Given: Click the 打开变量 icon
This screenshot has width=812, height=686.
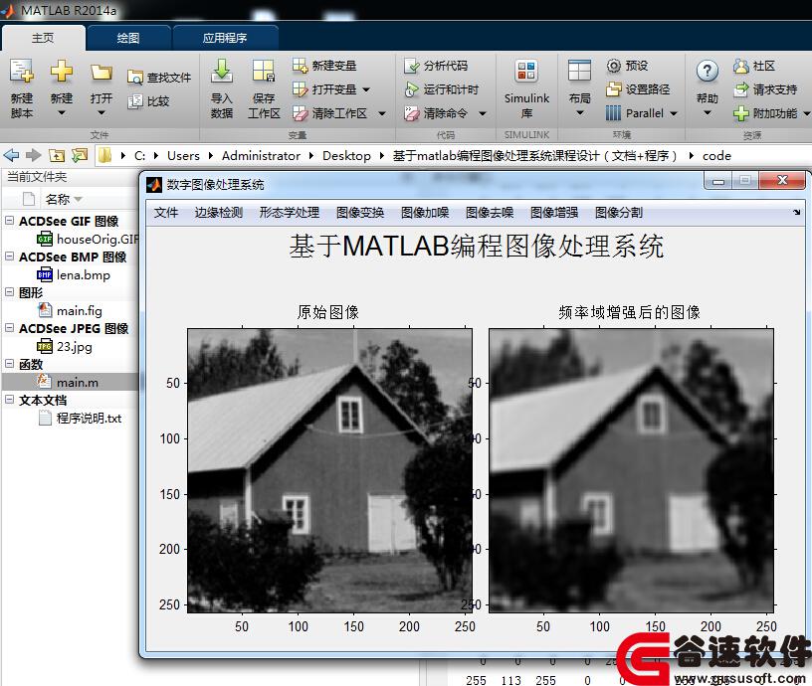Looking at the screenshot, I should pyautogui.click(x=300, y=89).
